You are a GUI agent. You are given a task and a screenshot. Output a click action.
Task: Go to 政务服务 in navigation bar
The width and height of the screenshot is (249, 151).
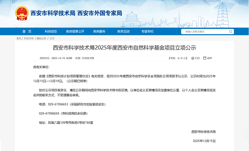99,31
